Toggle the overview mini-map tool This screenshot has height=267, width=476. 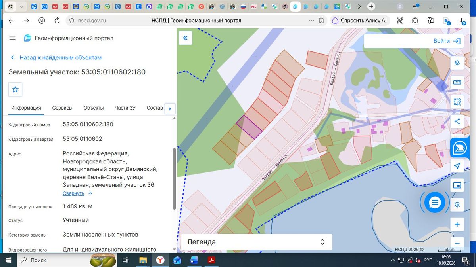click(x=457, y=185)
